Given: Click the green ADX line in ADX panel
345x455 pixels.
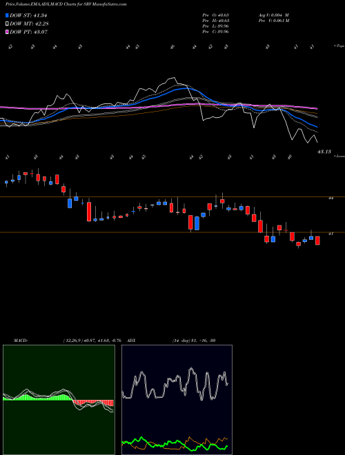Looking at the screenshot, I should pyautogui.click(x=175, y=445).
